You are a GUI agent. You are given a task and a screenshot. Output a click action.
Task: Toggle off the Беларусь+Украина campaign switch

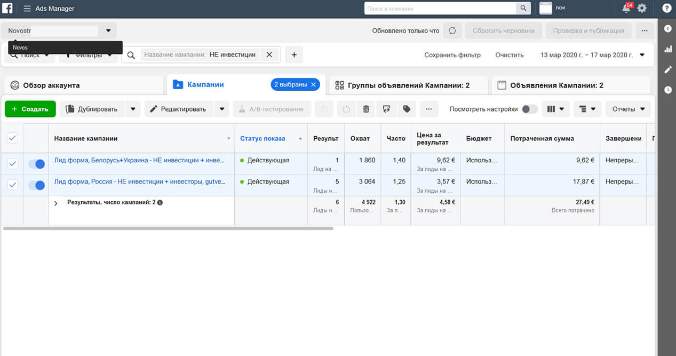tap(36, 164)
